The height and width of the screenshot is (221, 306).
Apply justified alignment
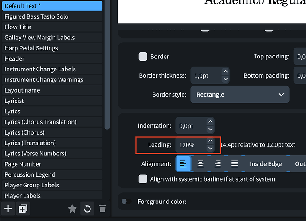coord(234,164)
